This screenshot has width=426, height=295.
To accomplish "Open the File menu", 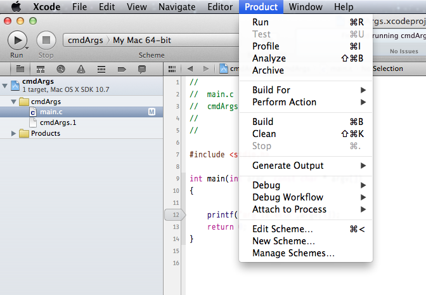I will (x=80, y=7).
